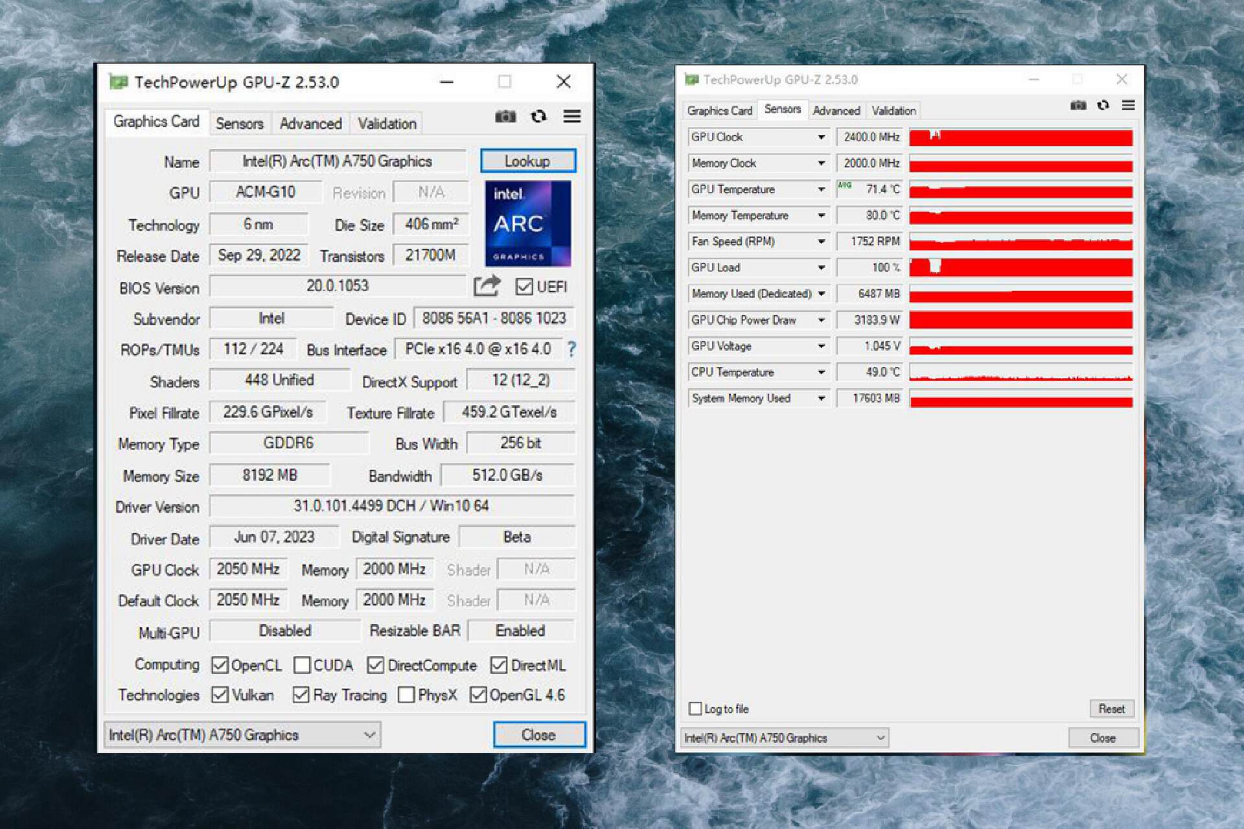Switch to the Advanced tab
Image resolution: width=1244 pixels, height=829 pixels.
310,123
